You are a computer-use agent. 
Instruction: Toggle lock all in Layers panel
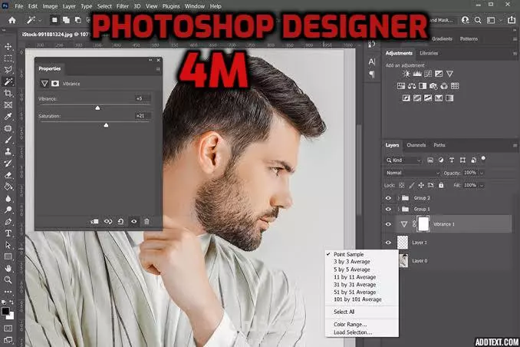(441, 185)
